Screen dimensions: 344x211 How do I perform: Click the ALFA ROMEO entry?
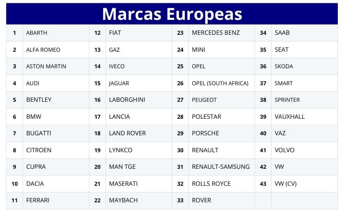tap(43, 50)
